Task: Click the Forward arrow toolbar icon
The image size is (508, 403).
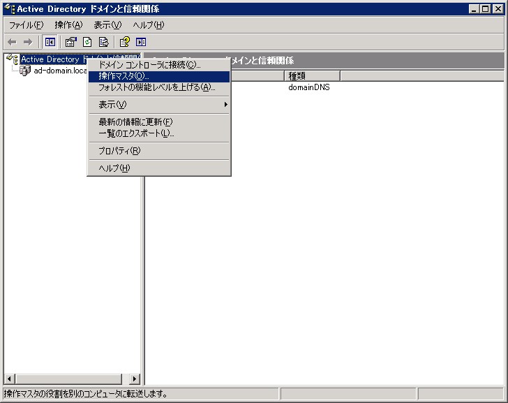Action: click(28, 42)
